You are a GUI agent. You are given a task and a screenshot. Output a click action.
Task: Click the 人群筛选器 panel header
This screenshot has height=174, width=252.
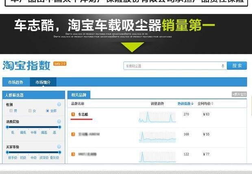coord(34,95)
